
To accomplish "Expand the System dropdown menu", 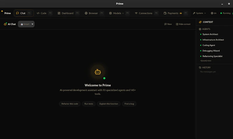I will 200,13.
